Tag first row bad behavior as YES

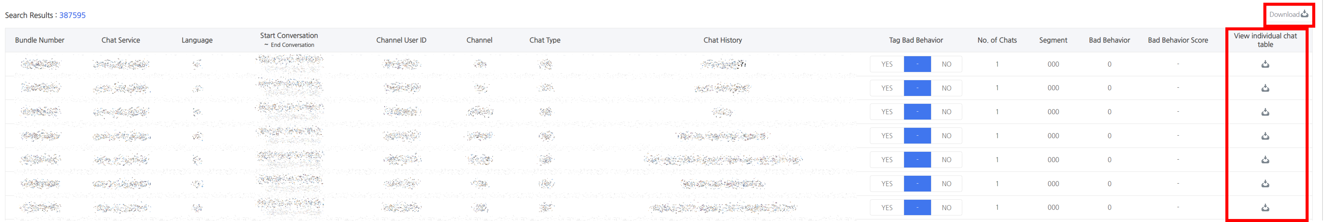pos(887,64)
